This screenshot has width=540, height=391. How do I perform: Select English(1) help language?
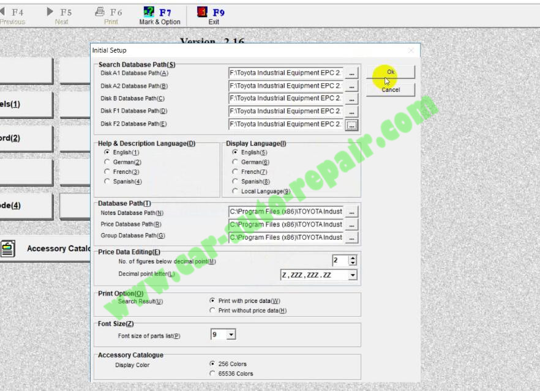click(x=107, y=152)
